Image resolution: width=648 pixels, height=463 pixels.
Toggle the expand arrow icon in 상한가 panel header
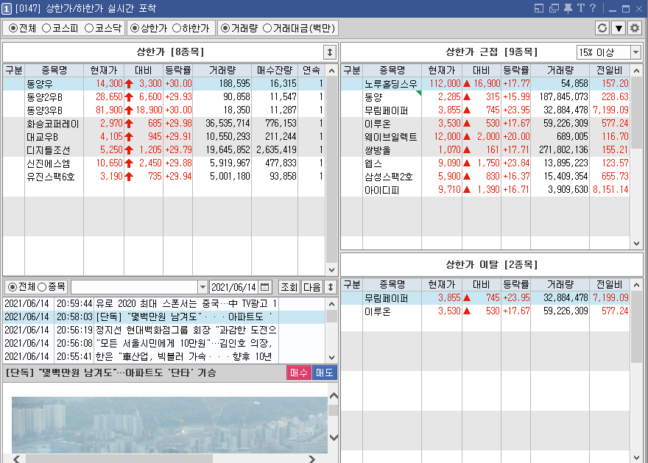(x=329, y=52)
